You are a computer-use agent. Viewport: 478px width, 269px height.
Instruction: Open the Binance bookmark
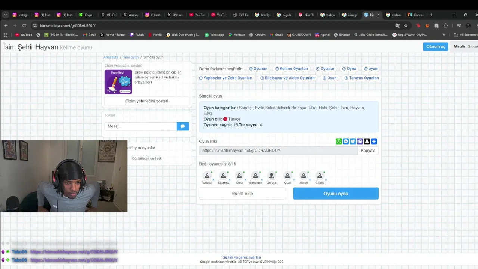click(x=342, y=35)
